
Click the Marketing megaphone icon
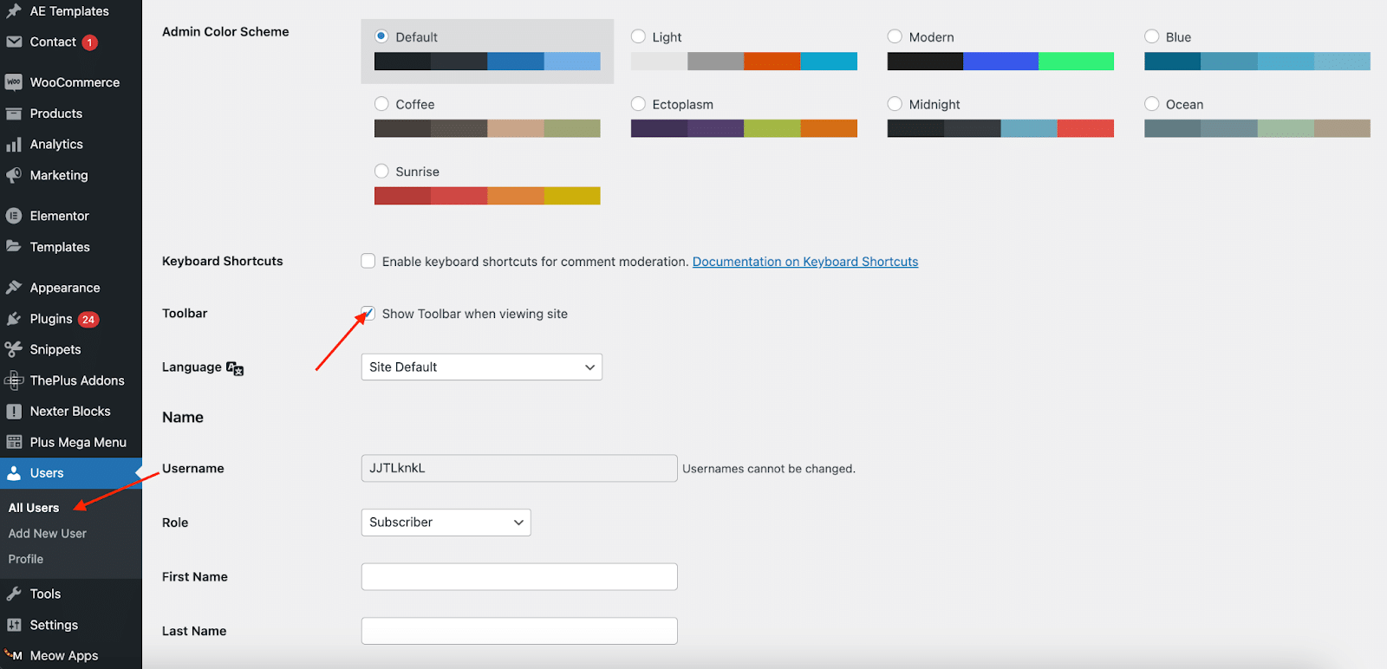click(14, 175)
